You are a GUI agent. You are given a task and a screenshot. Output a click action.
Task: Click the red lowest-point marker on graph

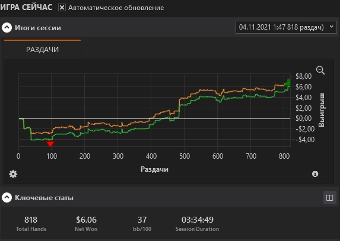(50, 144)
